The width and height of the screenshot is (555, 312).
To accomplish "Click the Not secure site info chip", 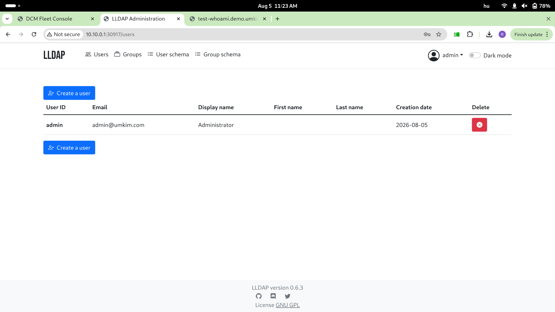I will (x=64, y=34).
